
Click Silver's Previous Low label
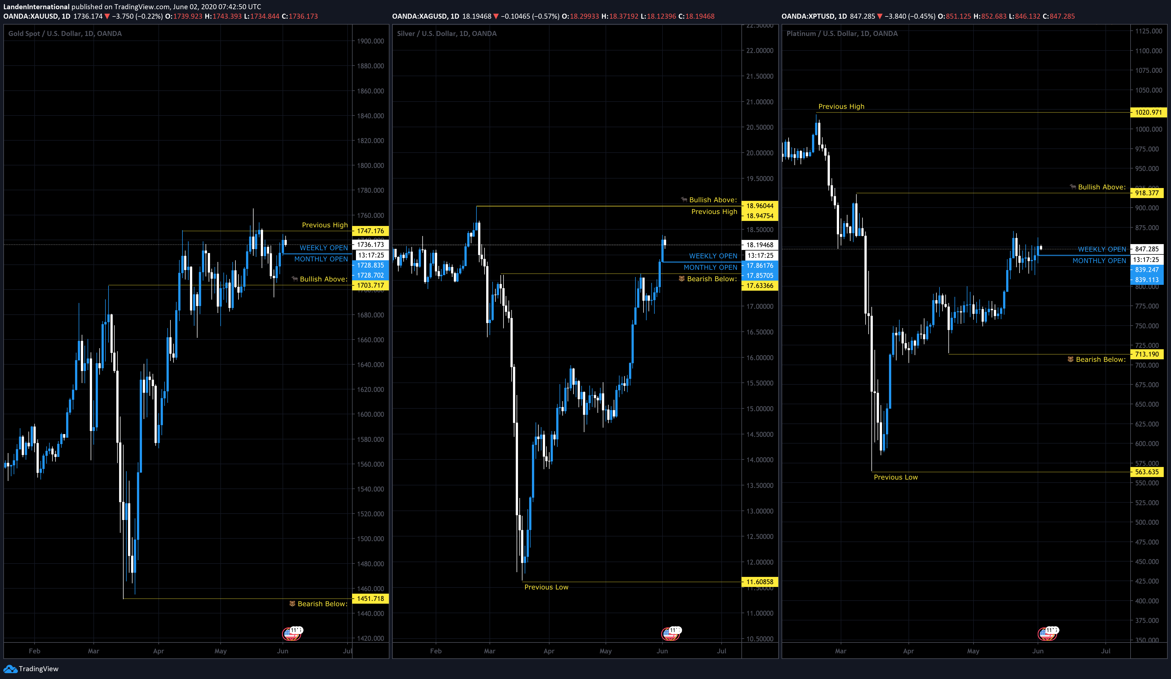(546, 587)
